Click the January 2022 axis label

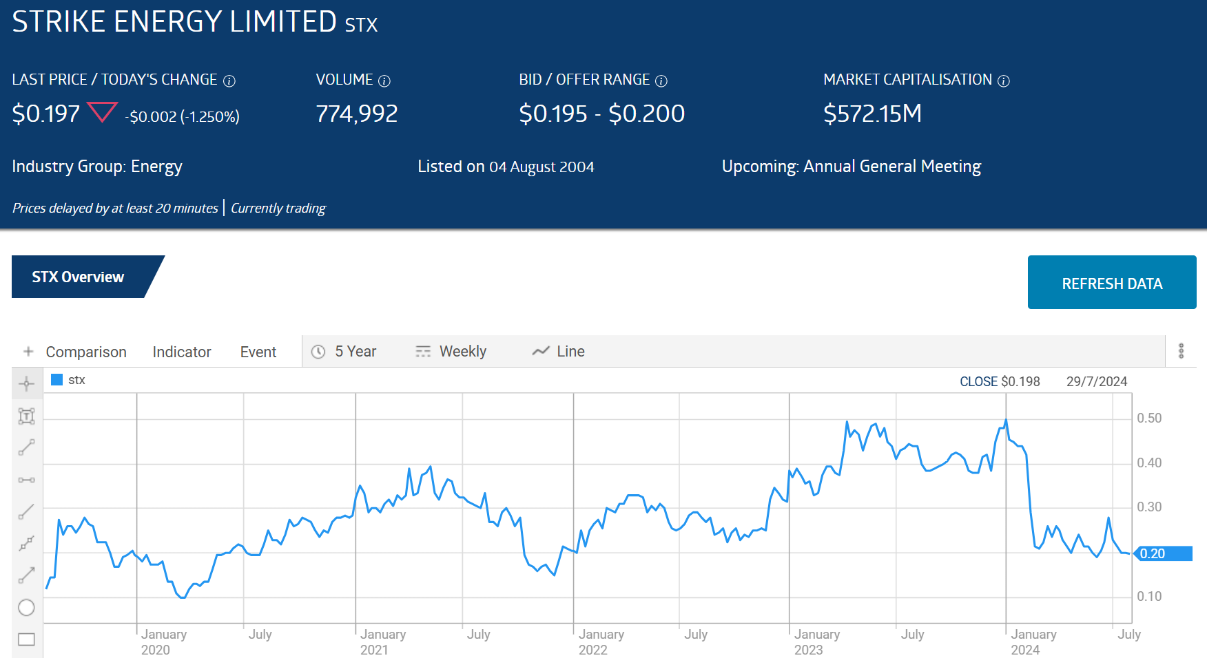coord(601,641)
